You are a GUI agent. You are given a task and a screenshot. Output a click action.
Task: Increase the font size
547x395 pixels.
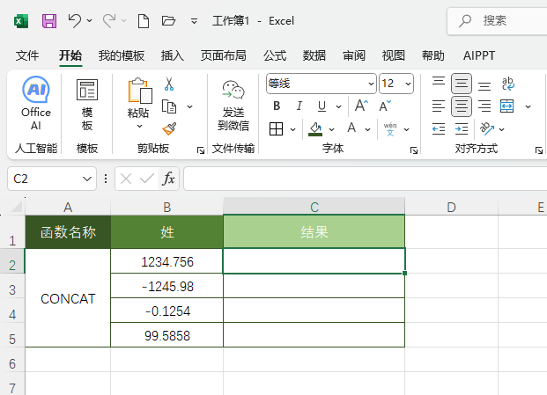[361, 106]
